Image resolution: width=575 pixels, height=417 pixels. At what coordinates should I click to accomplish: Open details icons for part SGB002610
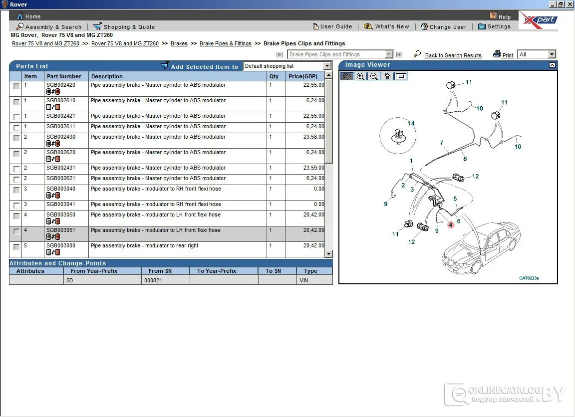pyautogui.click(x=53, y=107)
